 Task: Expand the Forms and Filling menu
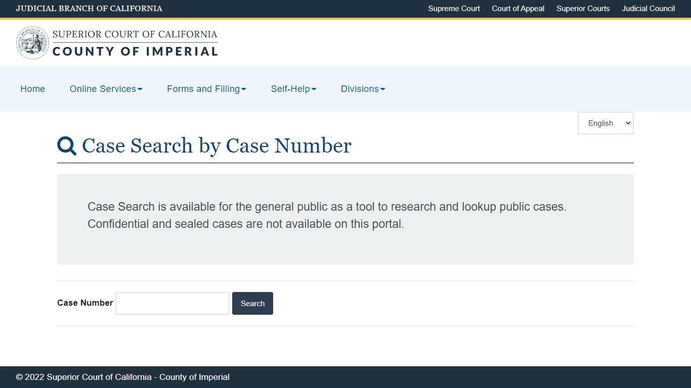coord(207,89)
